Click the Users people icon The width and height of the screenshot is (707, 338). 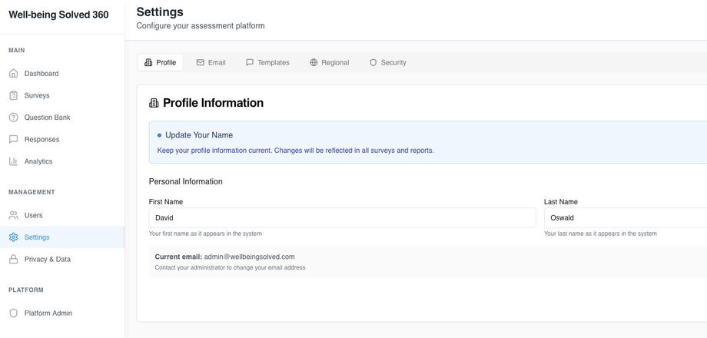click(x=13, y=215)
